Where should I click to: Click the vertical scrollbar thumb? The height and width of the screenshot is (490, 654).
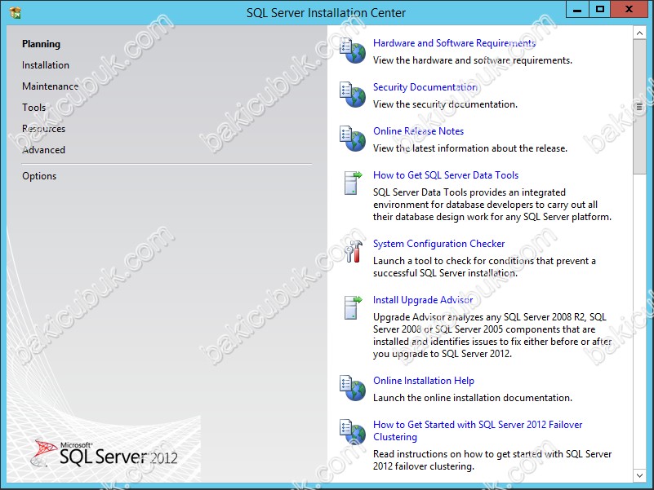coord(639,107)
